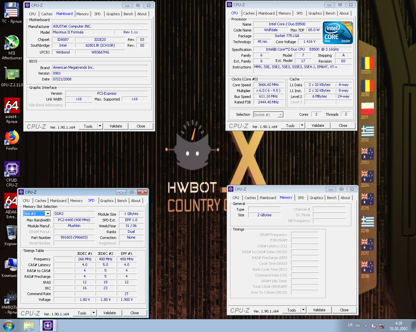Expand Tools arrow in SPD window
416x332 pixels.
(x=94, y=313)
